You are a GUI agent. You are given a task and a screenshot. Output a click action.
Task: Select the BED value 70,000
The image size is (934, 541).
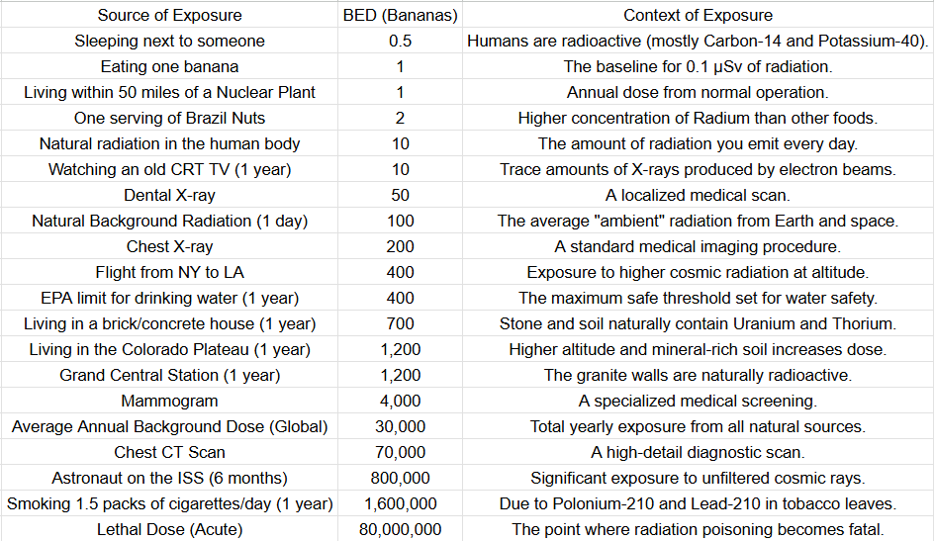click(401, 452)
